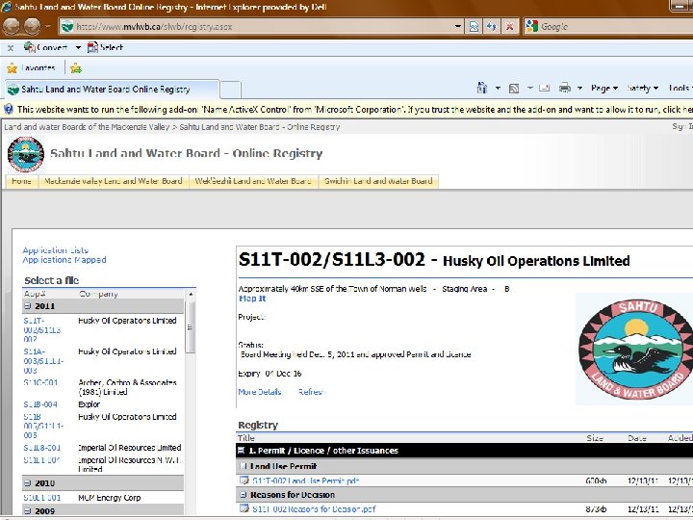Open the Safety menu

click(643, 88)
